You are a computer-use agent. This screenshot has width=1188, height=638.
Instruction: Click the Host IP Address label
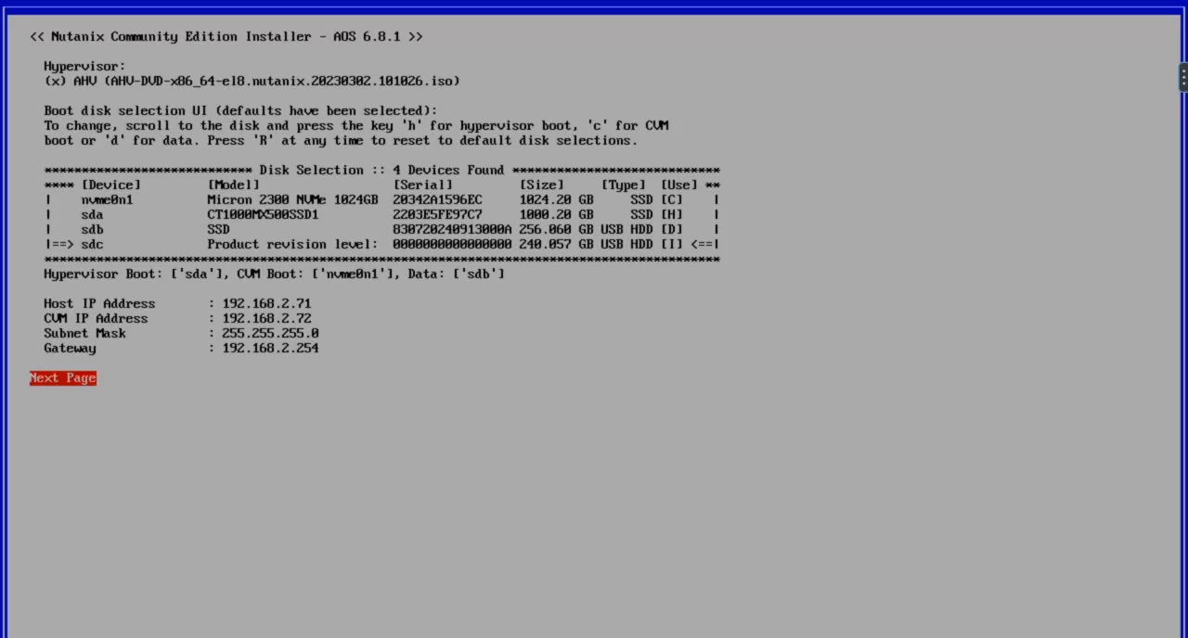pyautogui.click(x=99, y=303)
